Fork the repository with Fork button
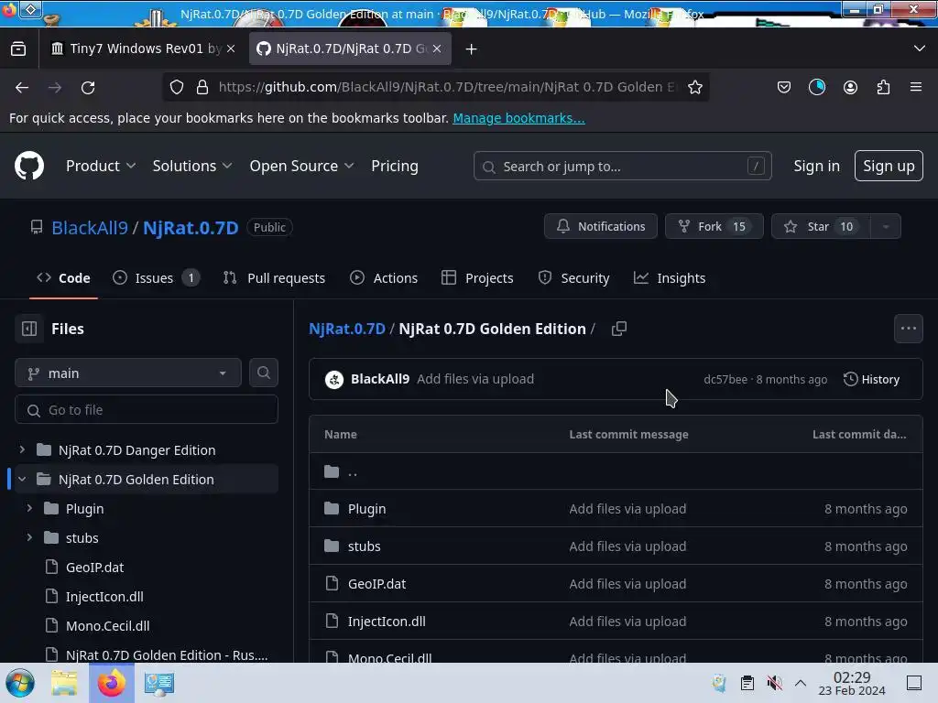Screen dimensions: 938x703 [714, 227]
